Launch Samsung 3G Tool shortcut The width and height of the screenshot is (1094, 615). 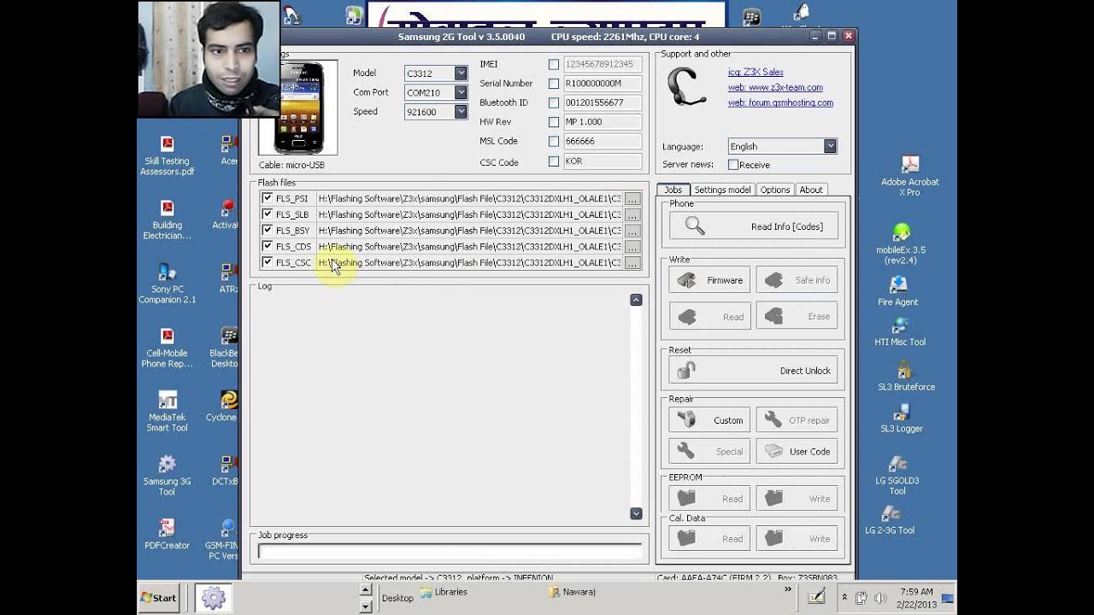(168, 476)
